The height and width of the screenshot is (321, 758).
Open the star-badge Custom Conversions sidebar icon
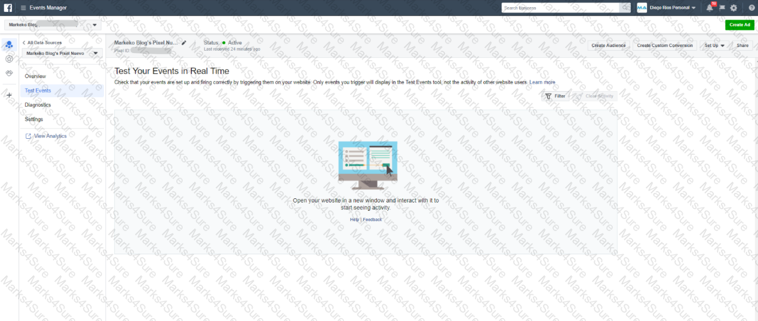pos(9,59)
